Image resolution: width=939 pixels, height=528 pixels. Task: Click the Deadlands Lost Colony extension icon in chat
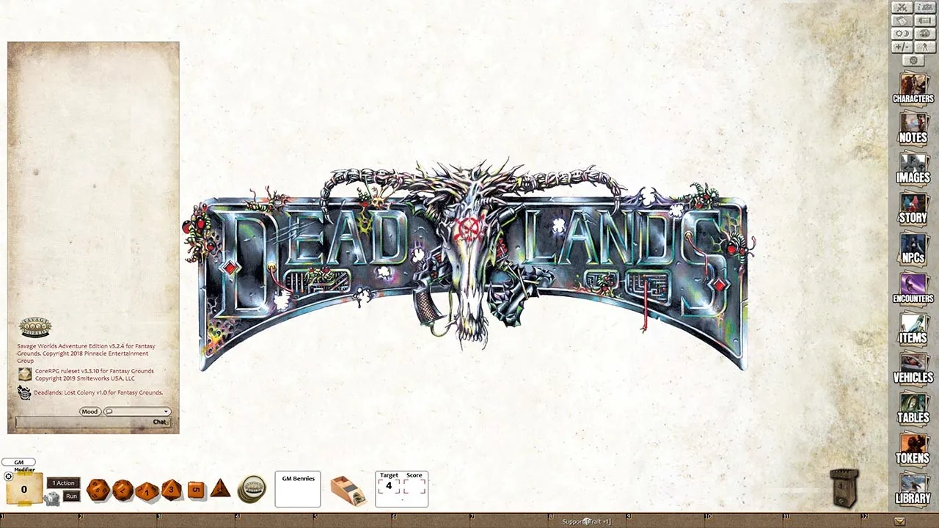point(25,393)
